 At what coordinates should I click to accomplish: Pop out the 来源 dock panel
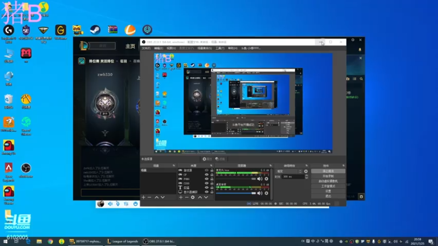click(211, 166)
